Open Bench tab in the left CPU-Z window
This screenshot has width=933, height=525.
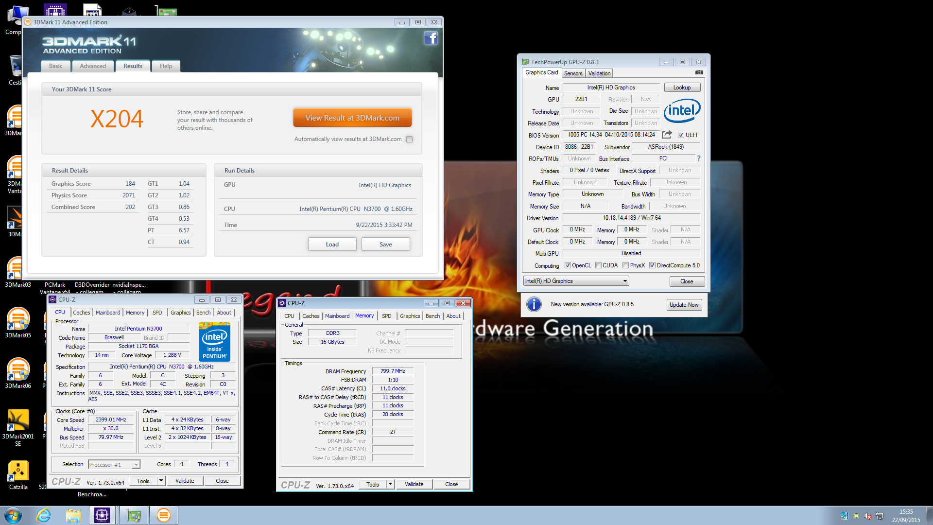point(203,313)
